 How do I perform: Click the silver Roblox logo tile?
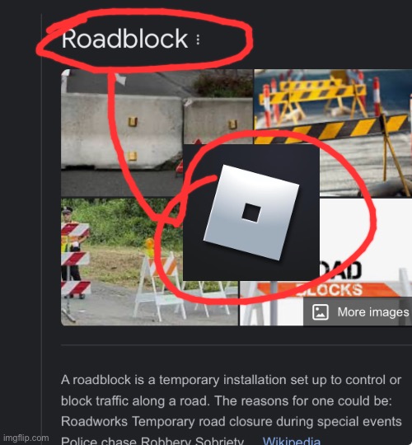tap(251, 213)
